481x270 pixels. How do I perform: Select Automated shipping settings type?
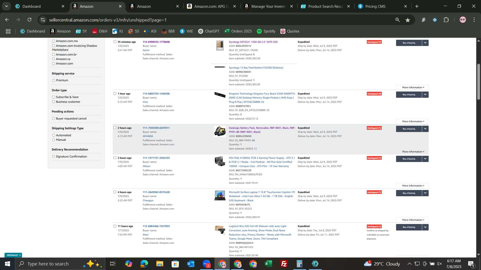coord(53,135)
